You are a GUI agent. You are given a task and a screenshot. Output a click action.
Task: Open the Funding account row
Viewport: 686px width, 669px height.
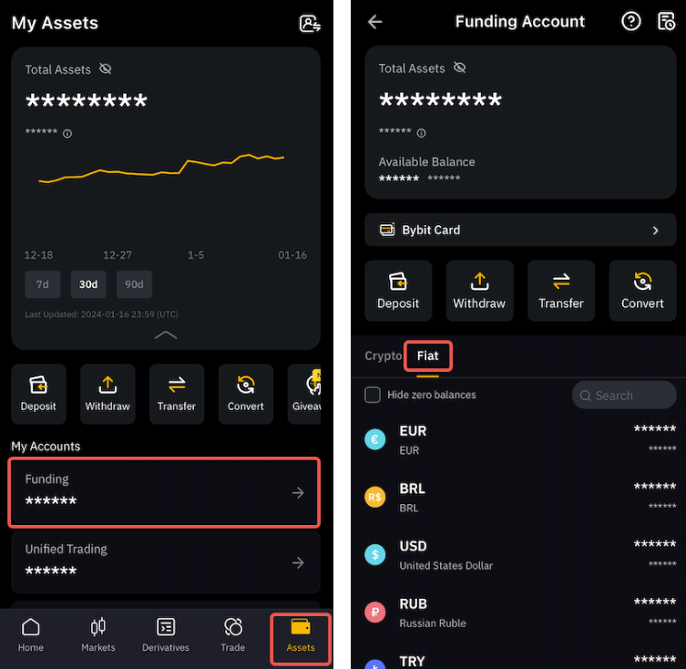click(164, 492)
